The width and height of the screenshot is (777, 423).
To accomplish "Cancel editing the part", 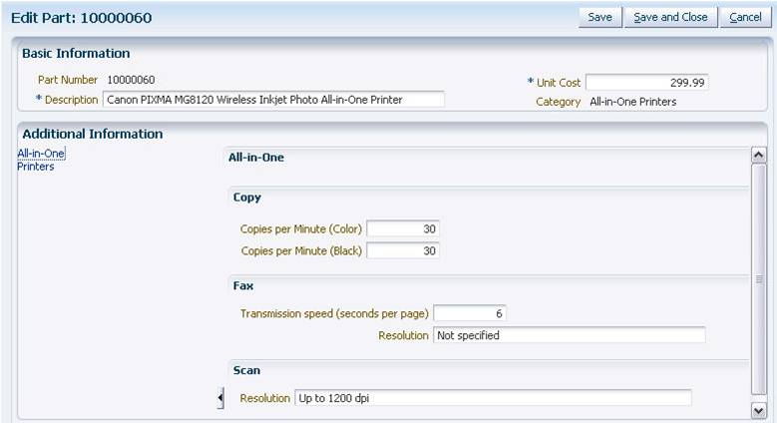I will 745,17.
